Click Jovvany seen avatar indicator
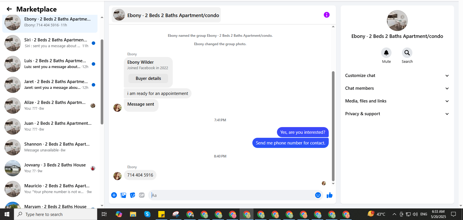463x220 pixels. (93, 168)
